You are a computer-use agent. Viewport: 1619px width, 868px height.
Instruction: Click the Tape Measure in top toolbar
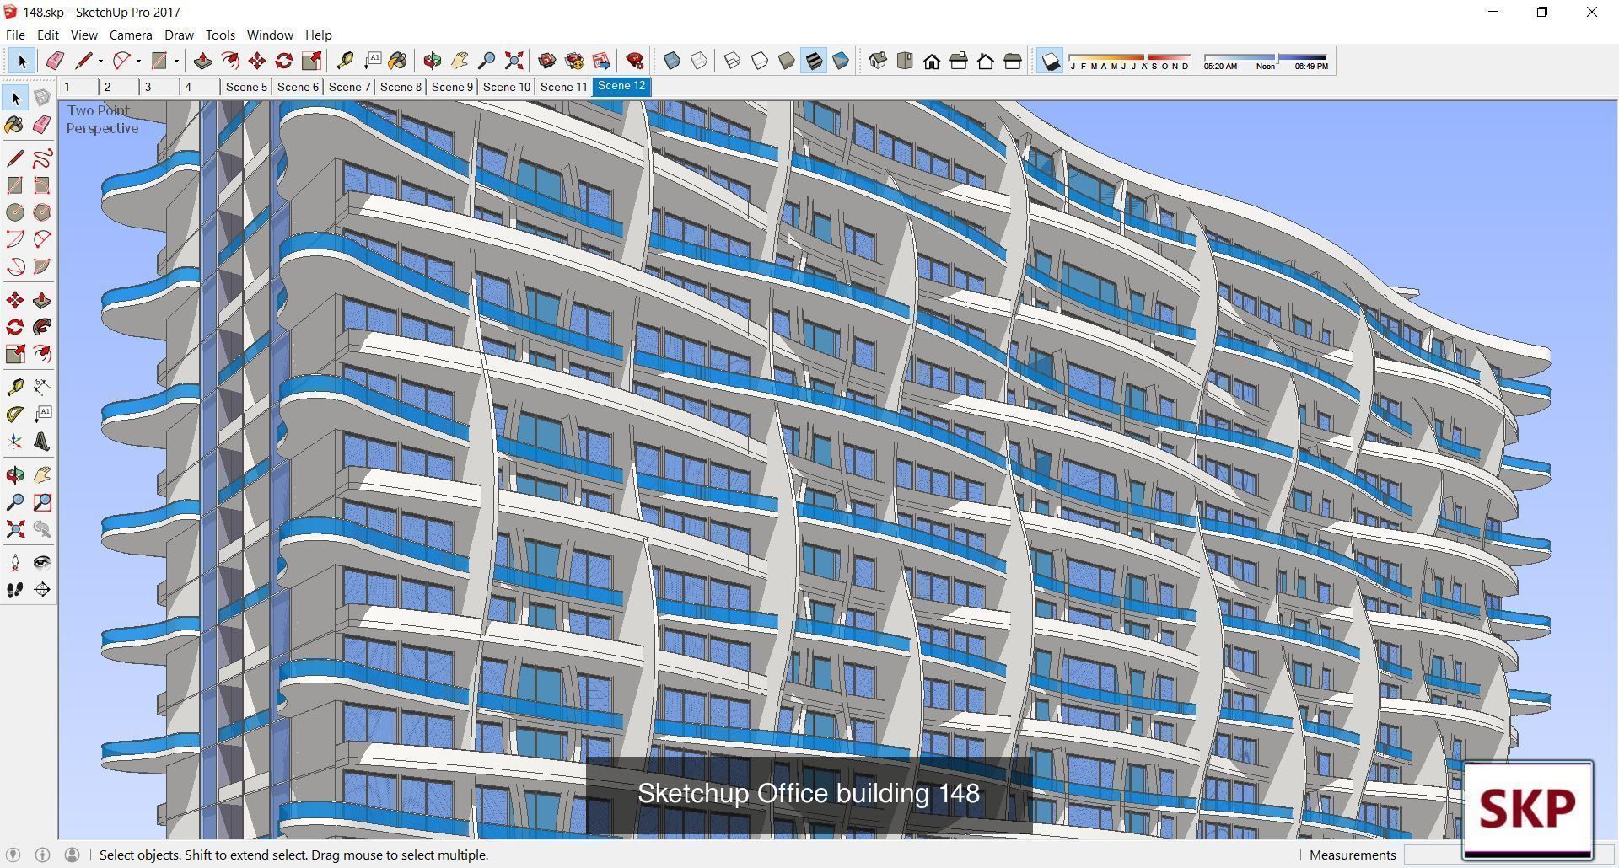(345, 61)
